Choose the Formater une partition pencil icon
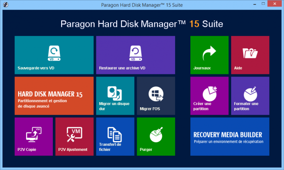Image resolution: width=284 pixels, height=170 pixels. click(250, 94)
